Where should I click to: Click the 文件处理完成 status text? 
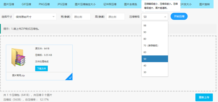pyautogui.click(x=42, y=61)
